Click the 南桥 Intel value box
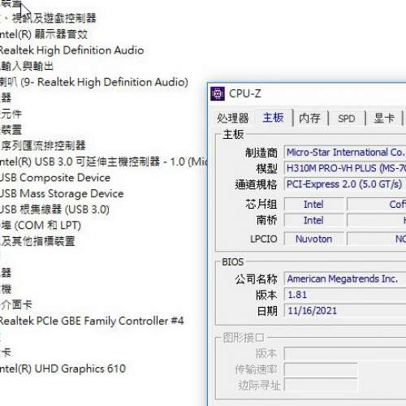This screenshot has height=406, width=406. point(314,220)
